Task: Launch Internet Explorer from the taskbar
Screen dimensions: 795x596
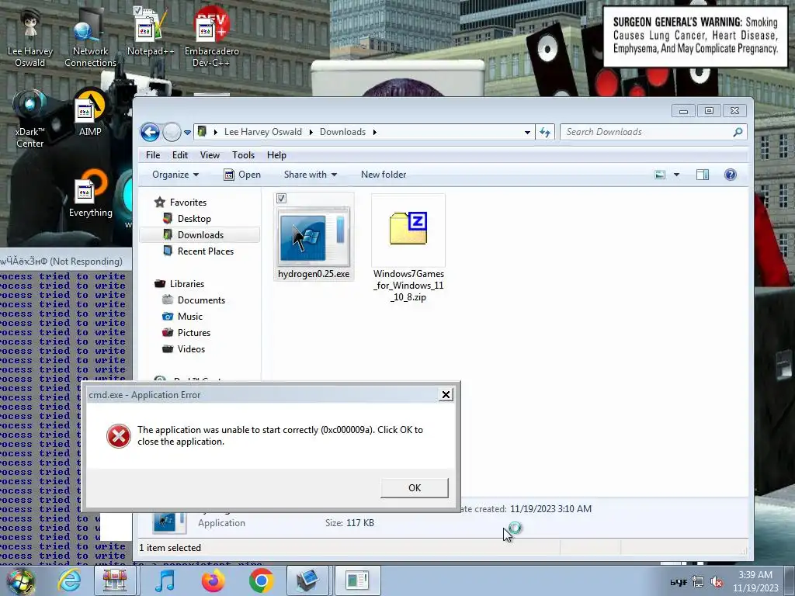Action: 69,580
